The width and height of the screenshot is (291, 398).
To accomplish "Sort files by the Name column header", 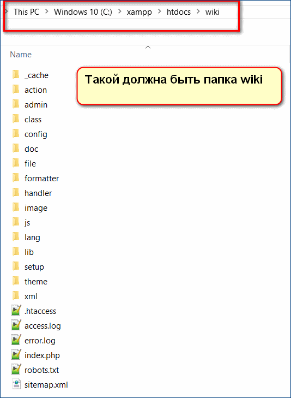I will (21, 54).
